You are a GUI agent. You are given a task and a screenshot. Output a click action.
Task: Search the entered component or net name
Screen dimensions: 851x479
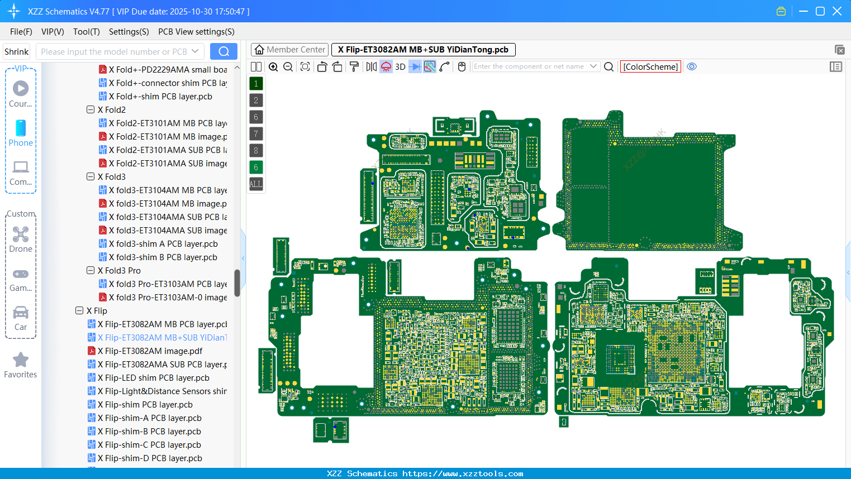tap(609, 66)
